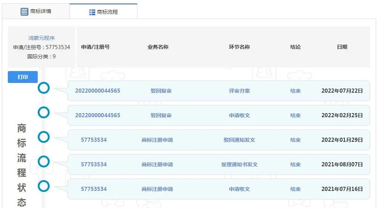Open number 20220000044565 in 评审分案 row
The height and width of the screenshot is (208, 381).
coord(97,91)
